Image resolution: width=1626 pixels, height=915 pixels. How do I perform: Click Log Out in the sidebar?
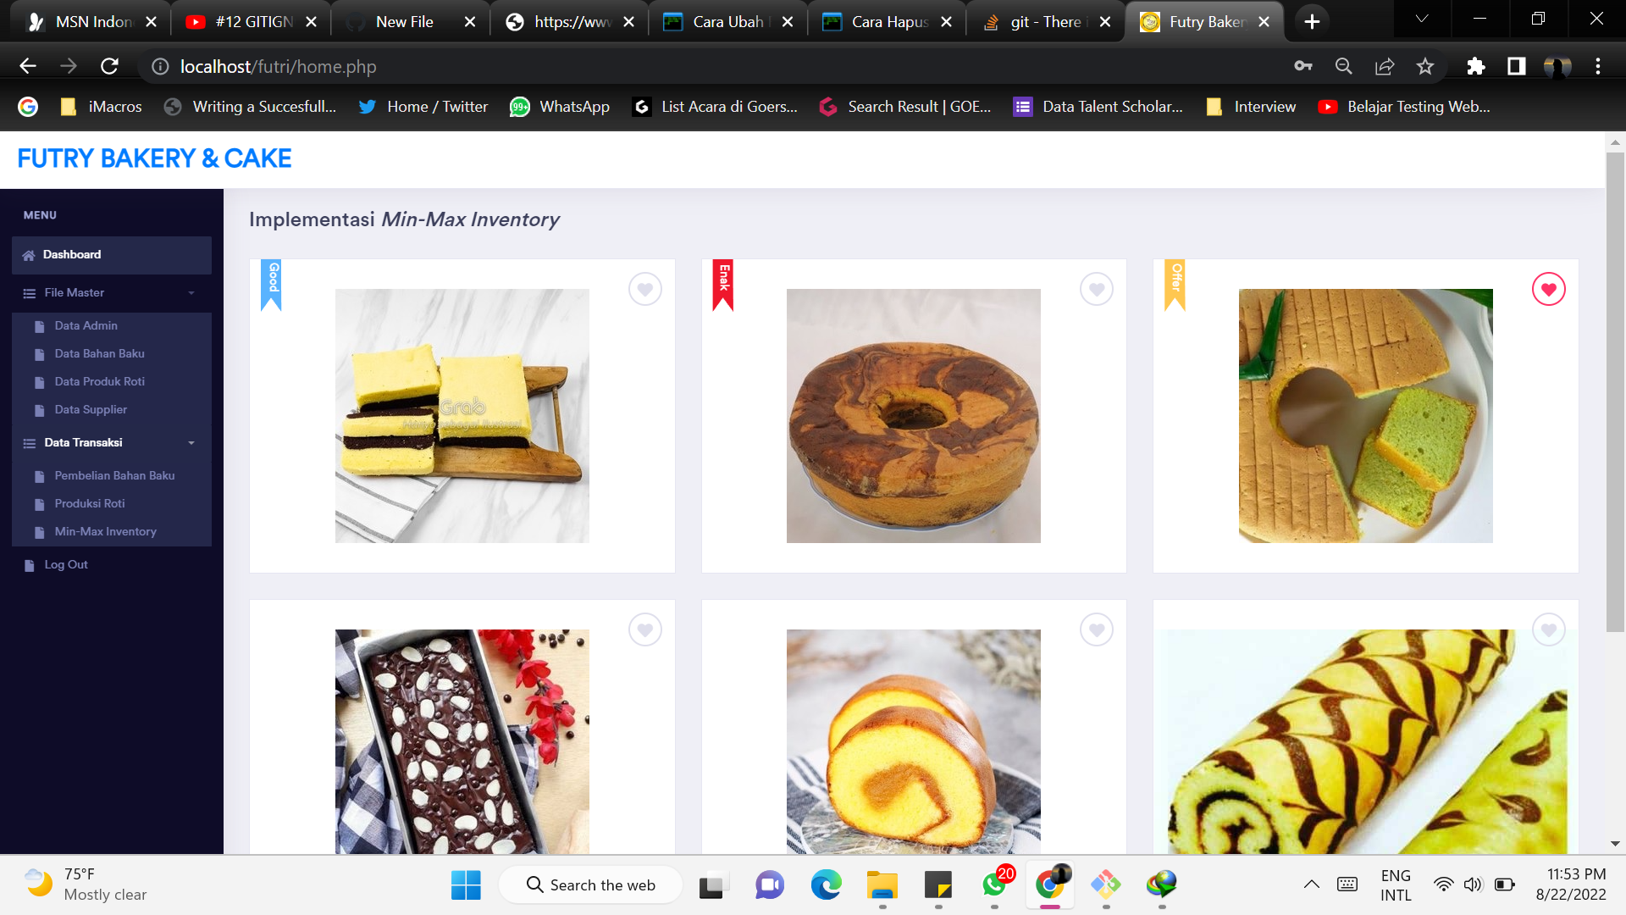(64, 564)
